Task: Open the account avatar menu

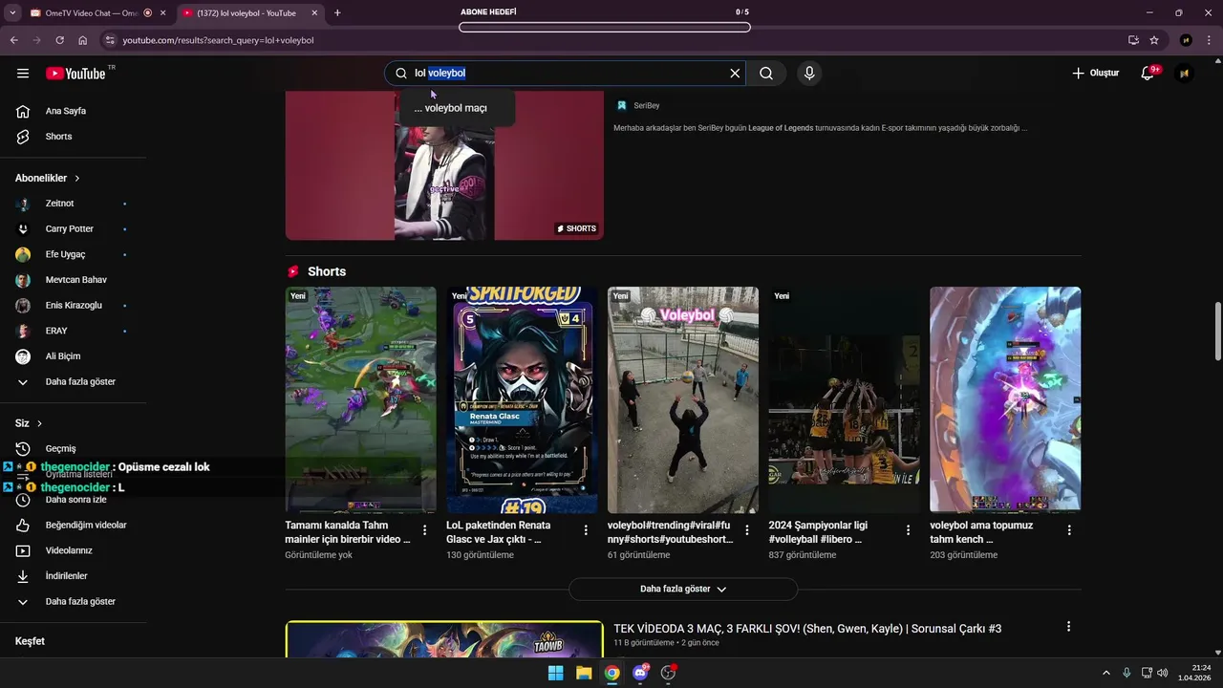Action: [x=1185, y=74]
